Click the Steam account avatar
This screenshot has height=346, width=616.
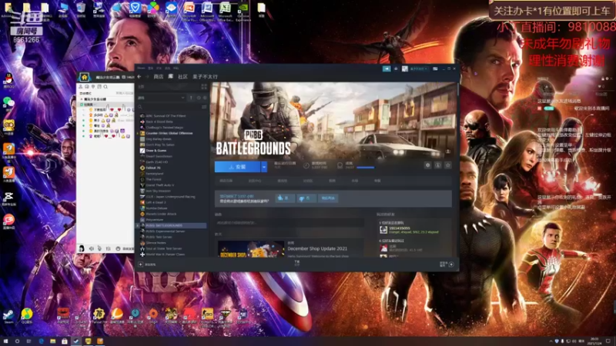[x=405, y=68]
